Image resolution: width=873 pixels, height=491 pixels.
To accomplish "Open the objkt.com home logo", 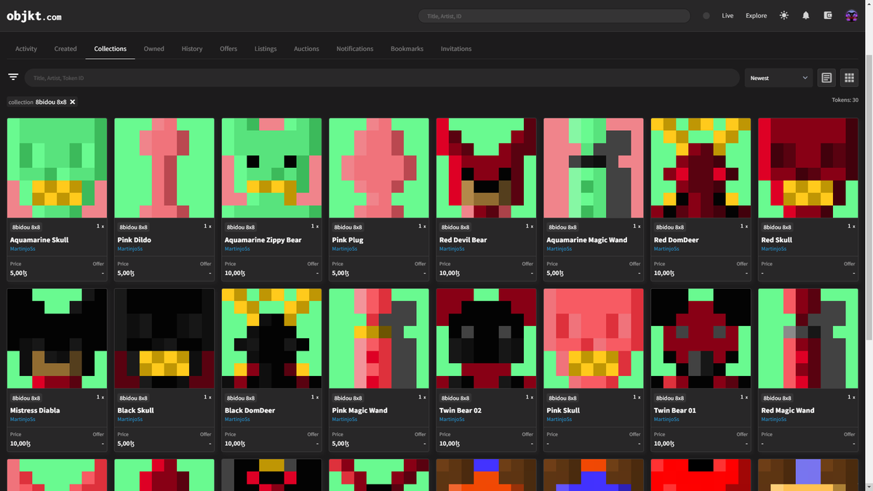I will 34,16.
